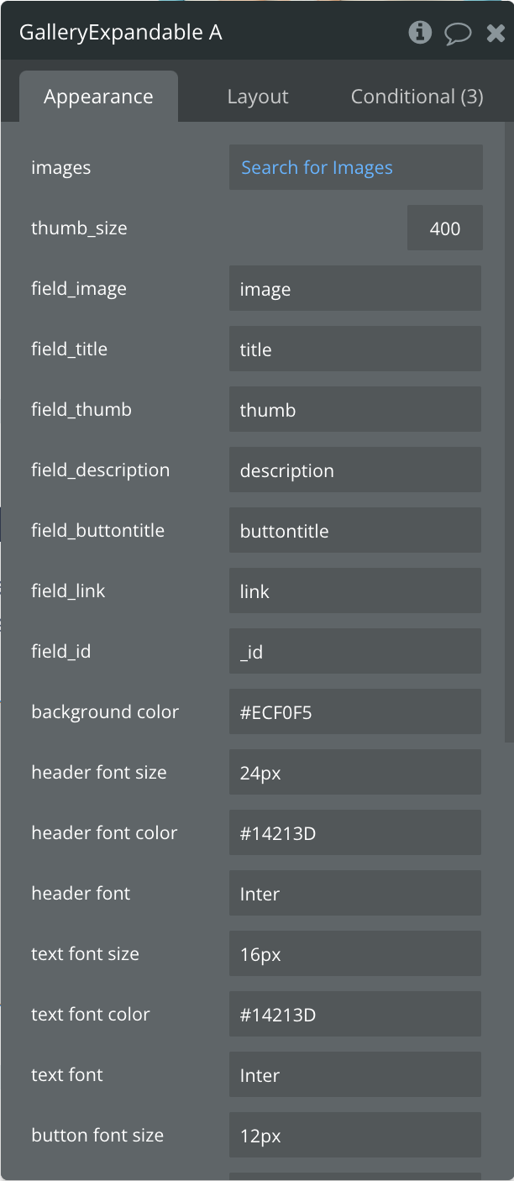Edit the text font size field

tap(354, 954)
